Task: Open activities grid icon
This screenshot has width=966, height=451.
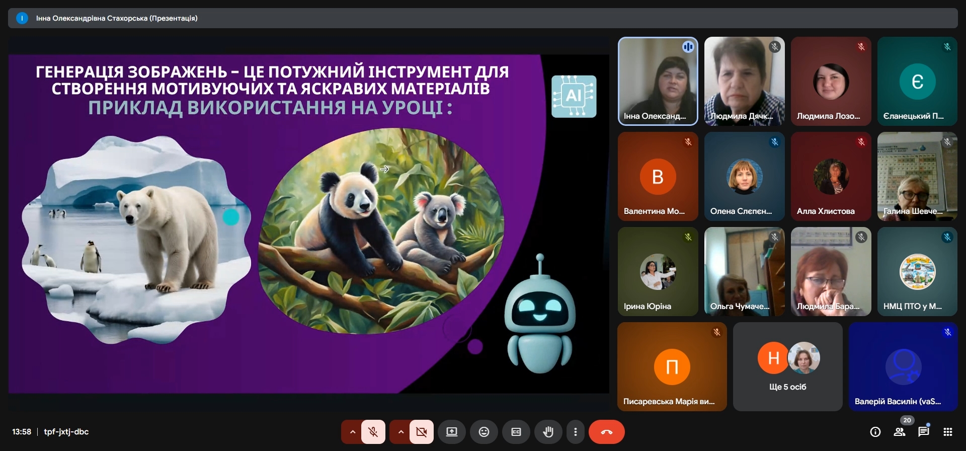Action: (948, 432)
